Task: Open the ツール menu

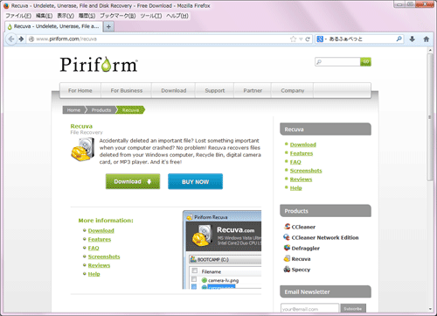Action: pos(151,16)
